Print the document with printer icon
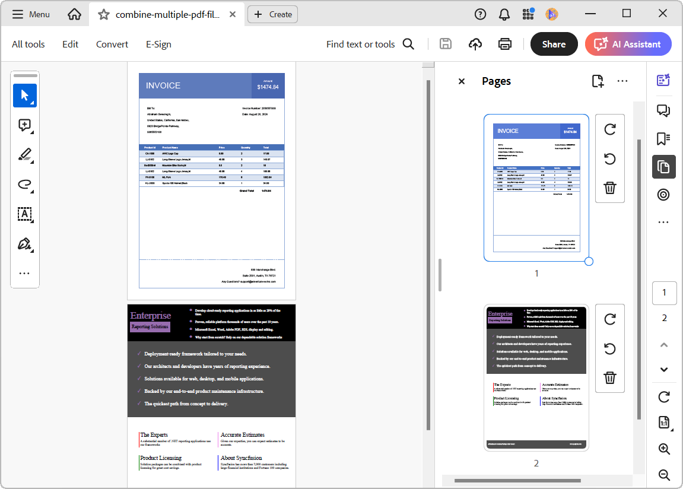The height and width of the screenshot is (489, 683). click(x=505, y=44)
